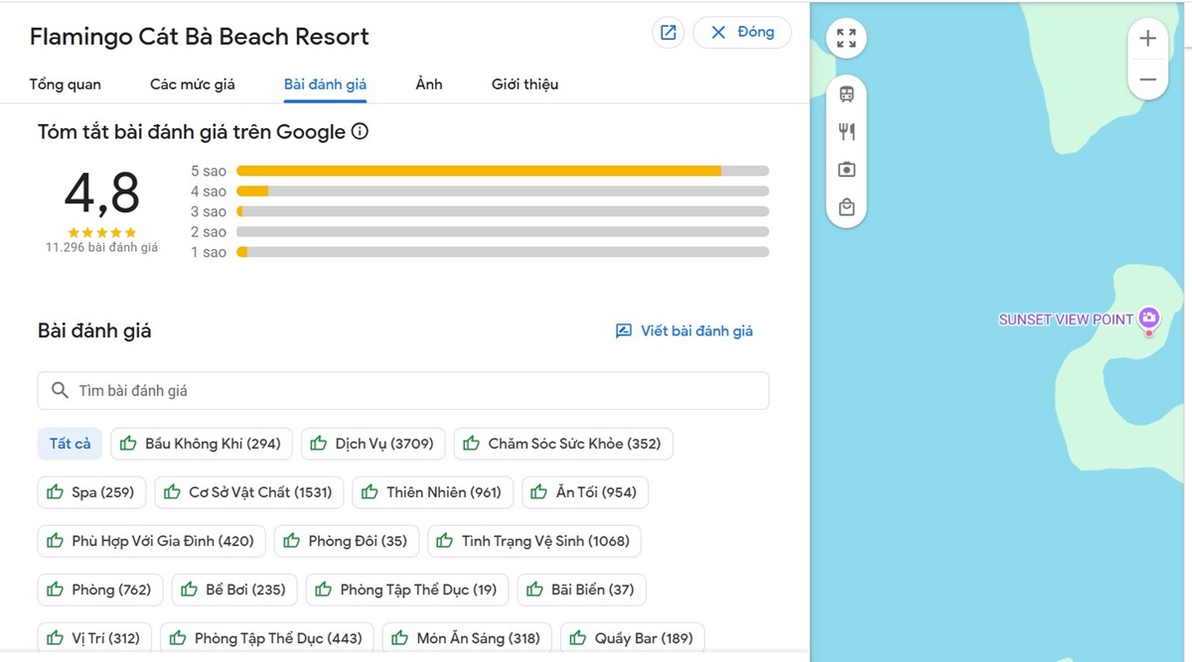This screenshot has width=1192, height=662.
Task: Click the 4,8 overall rating score
Action: [102, 194]
